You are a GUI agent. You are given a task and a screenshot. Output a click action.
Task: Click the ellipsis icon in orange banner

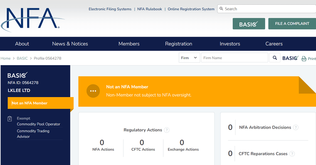pos(93,90)
